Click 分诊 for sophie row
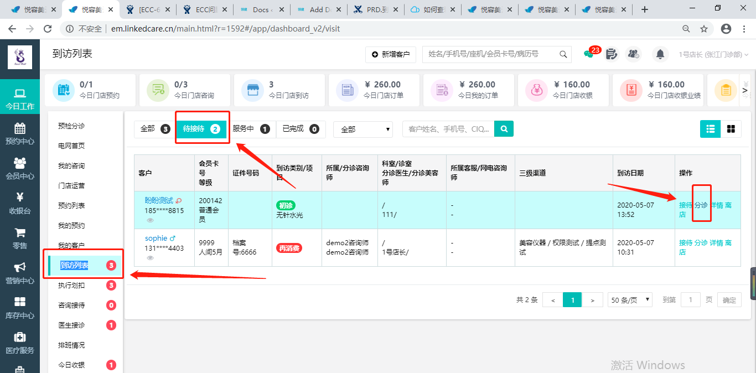Screen dimensions: 756x373 701,243
